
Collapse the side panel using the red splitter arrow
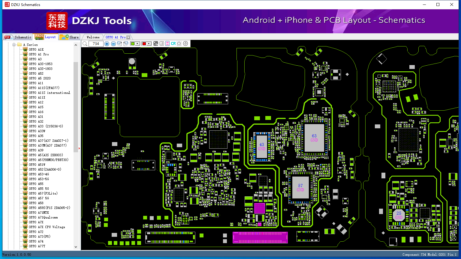click(x=79, y=148)
